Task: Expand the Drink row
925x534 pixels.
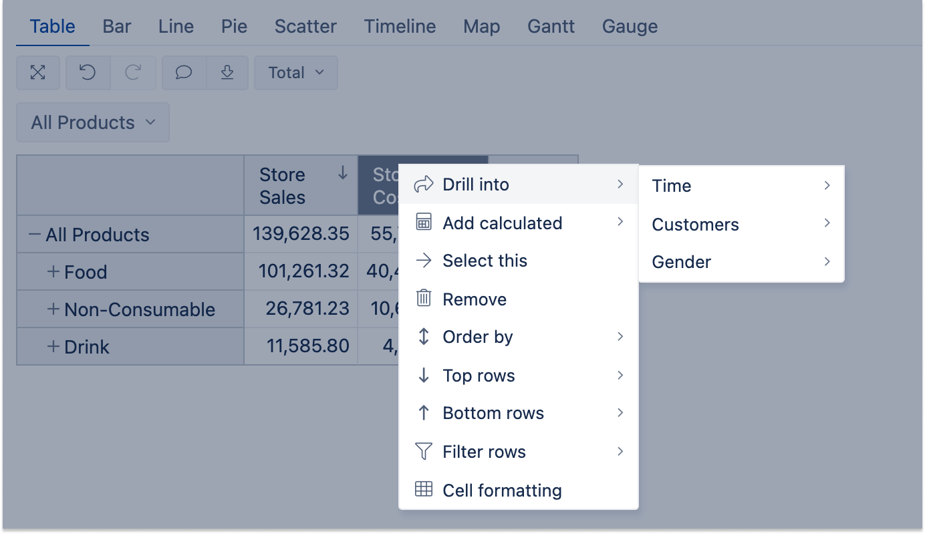Action: (x=53, y=347)
